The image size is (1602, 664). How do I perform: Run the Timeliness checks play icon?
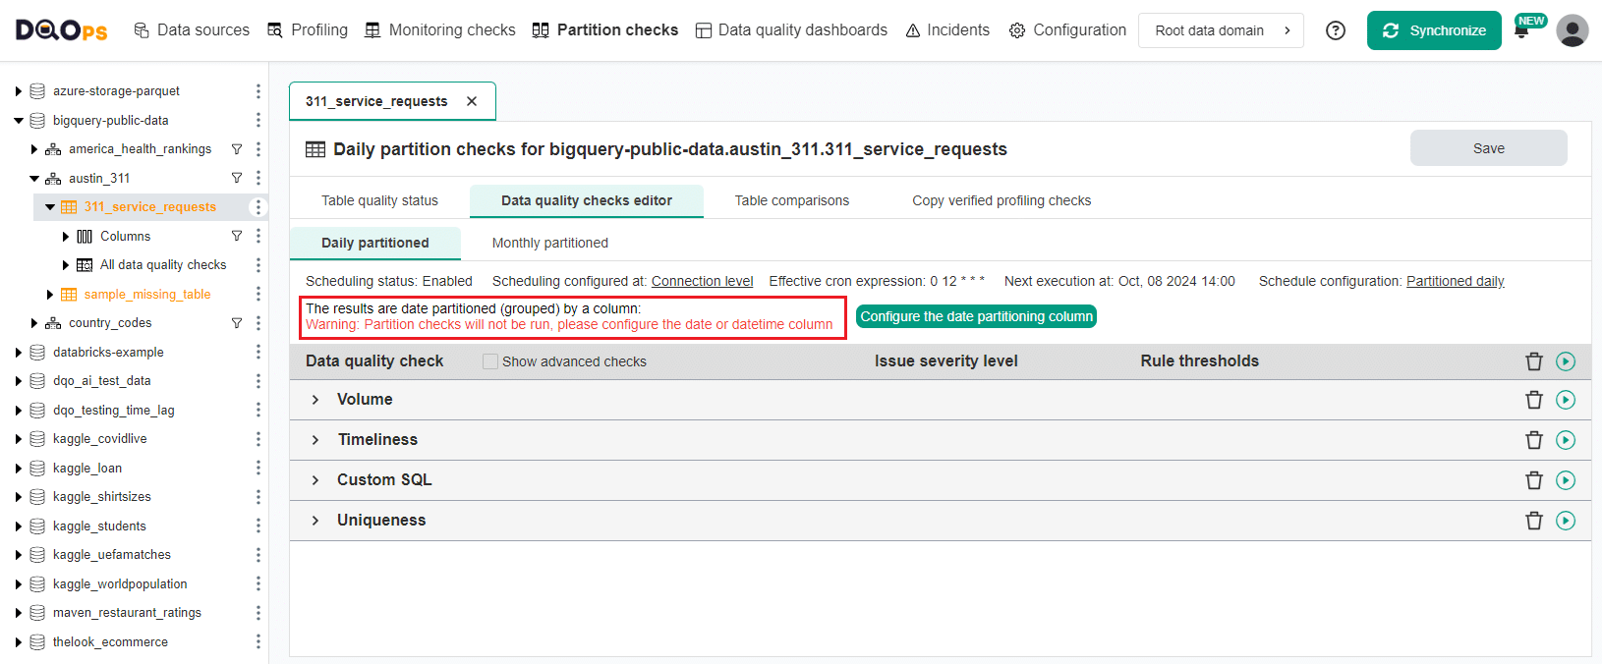click(x=1566, y=440)
